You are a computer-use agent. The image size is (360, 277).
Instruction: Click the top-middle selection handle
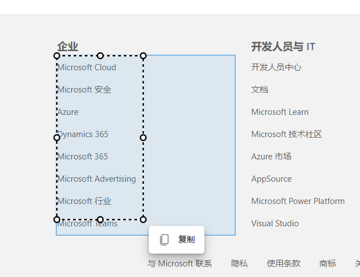tap(100, 56)
